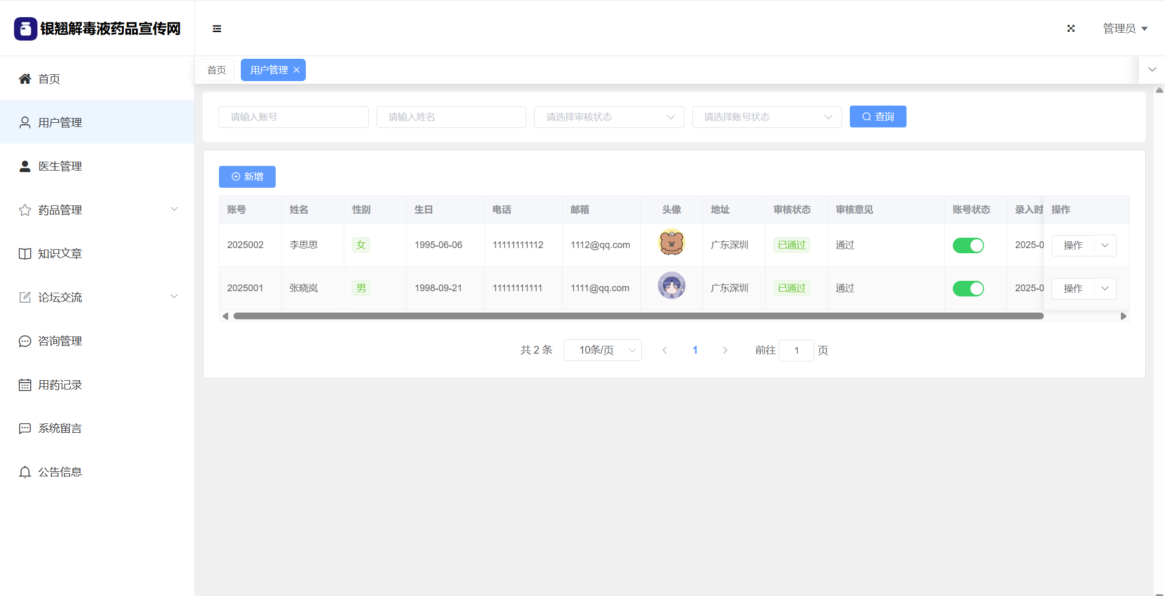Disable account status for 张晓岚
Screen dimensions: 1165x596
(968, 289)
